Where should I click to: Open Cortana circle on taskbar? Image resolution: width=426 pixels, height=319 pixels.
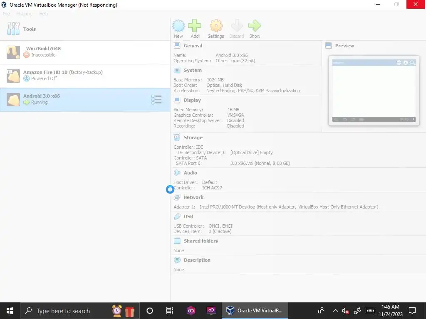(150, 311)
